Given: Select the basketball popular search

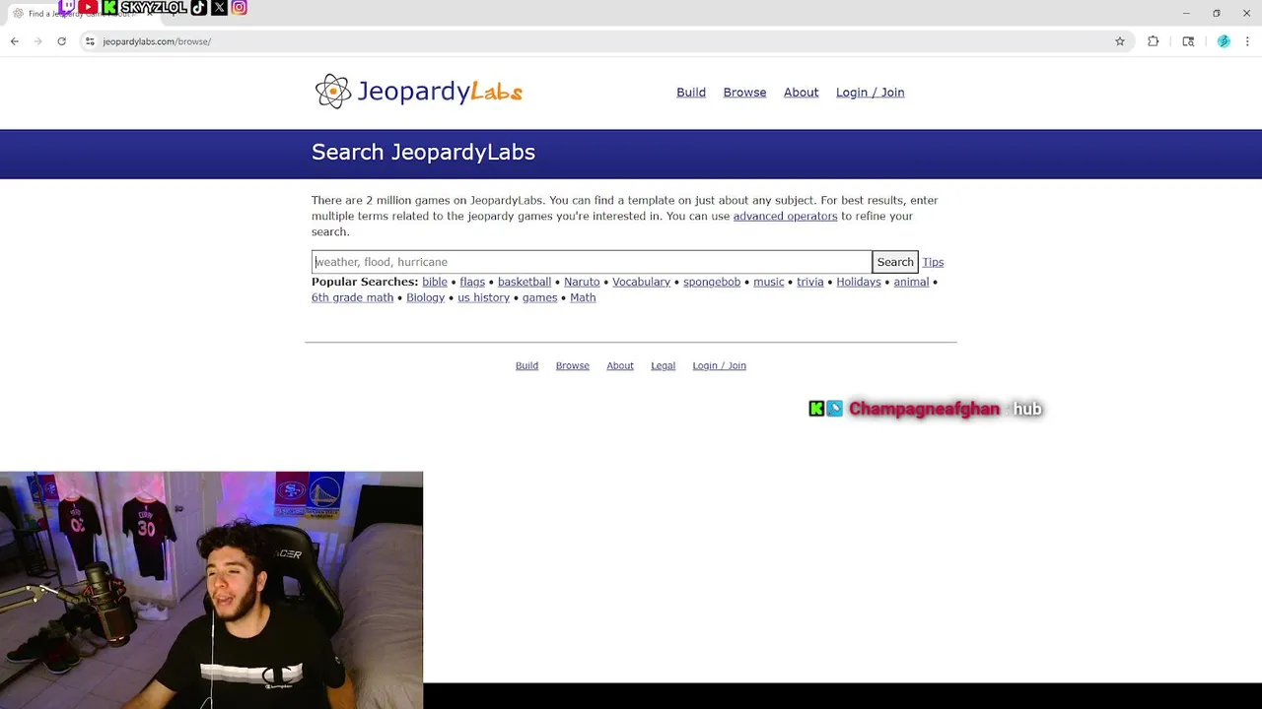Looking at the screenshot, I should tap(525, 282).
